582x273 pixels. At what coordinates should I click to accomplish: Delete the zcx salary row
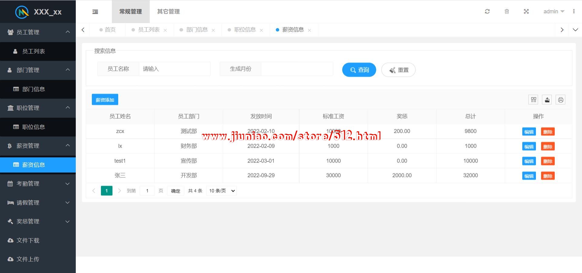click(x=548, y=132)
